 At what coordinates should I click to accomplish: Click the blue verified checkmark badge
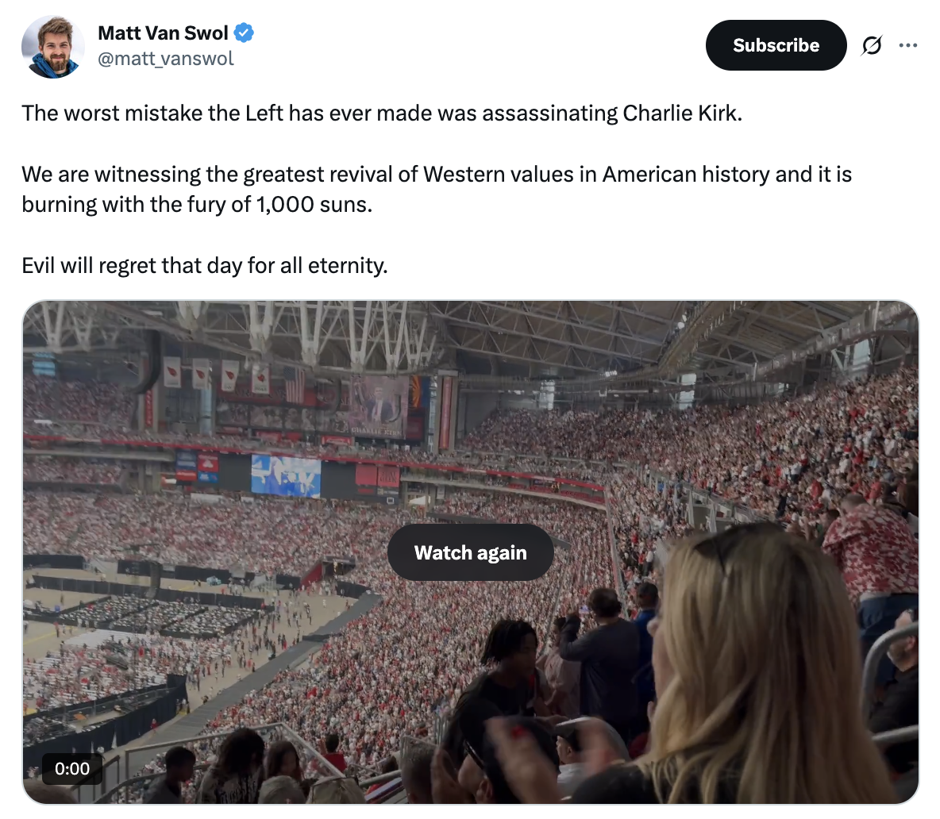click(244, 33)
